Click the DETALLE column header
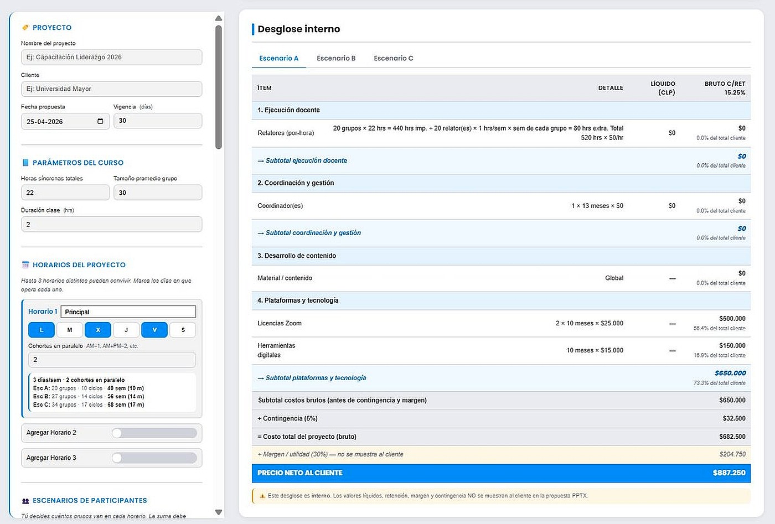Screen dimensions: 775x524 [611, 88]
